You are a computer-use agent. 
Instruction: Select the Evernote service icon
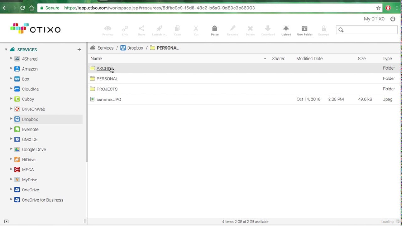pyautogui.click(x=17, y=129)
